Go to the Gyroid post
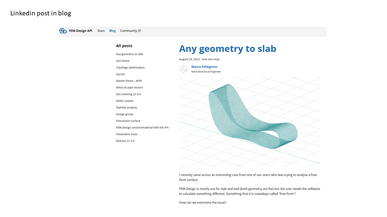The image size is (387, 217). (x=120, y=74)
